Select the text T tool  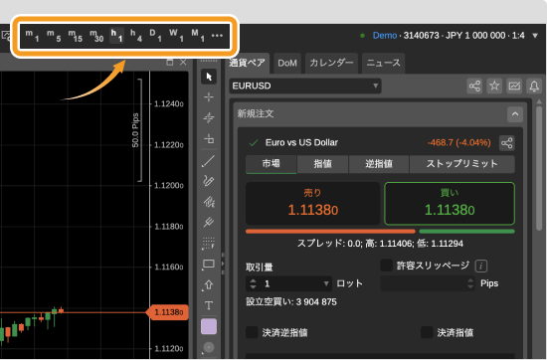tap(209, 306)
